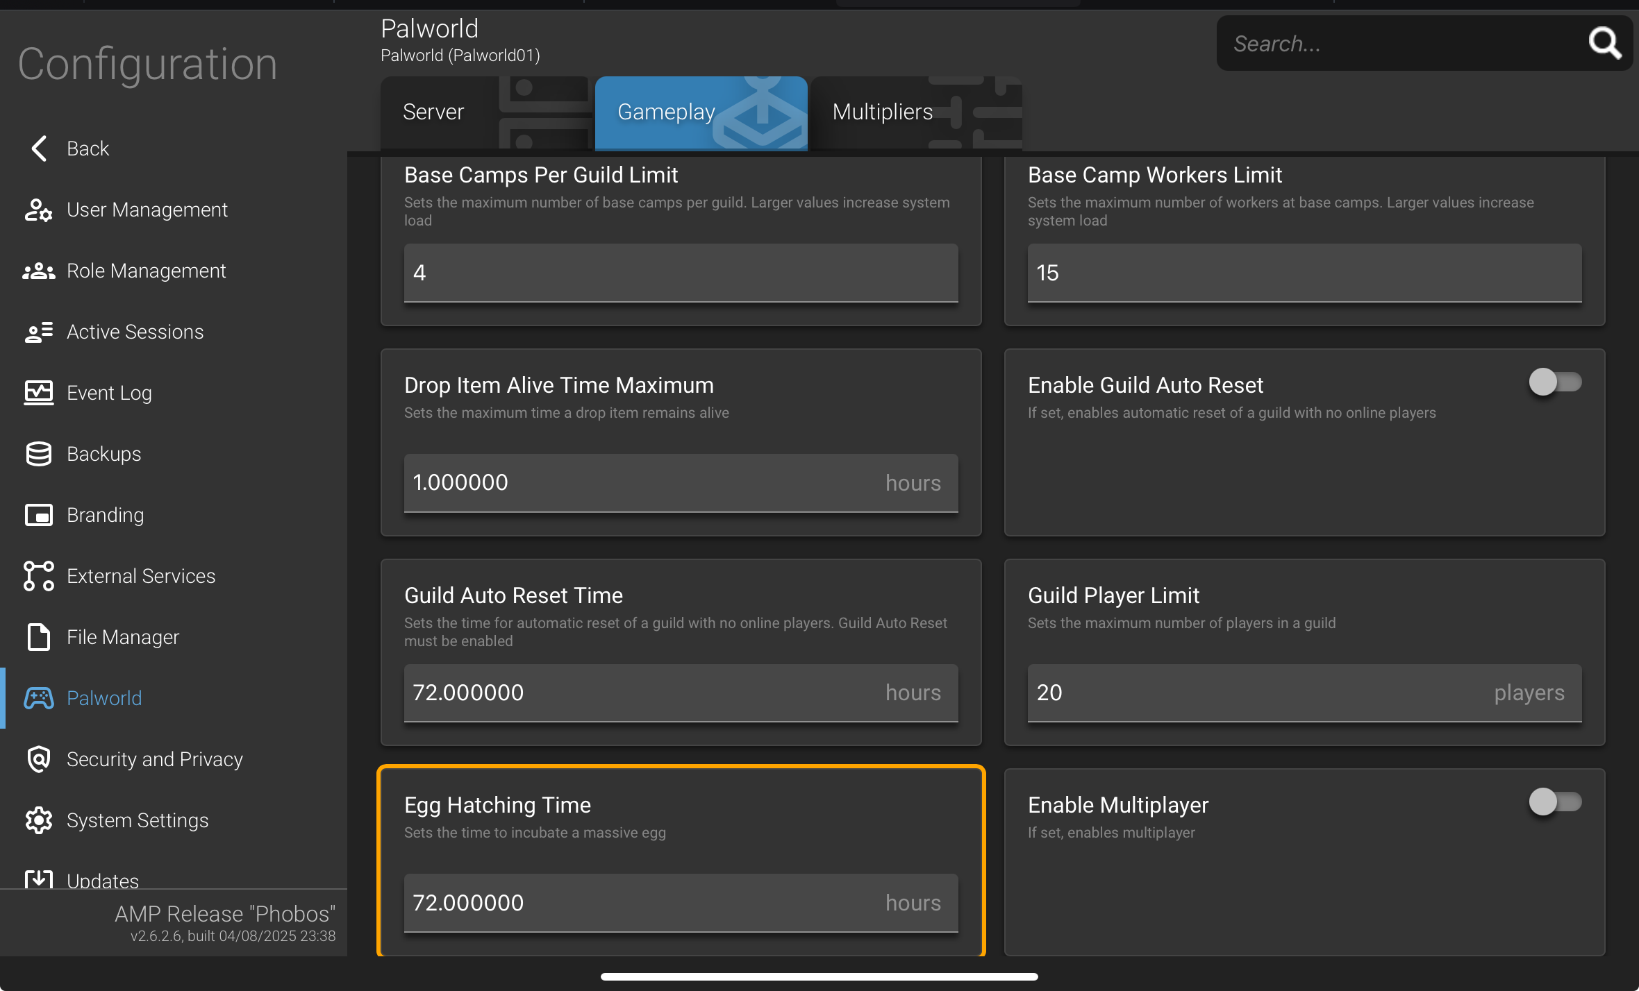Click the User Management sidebar icon

(38, 210)
